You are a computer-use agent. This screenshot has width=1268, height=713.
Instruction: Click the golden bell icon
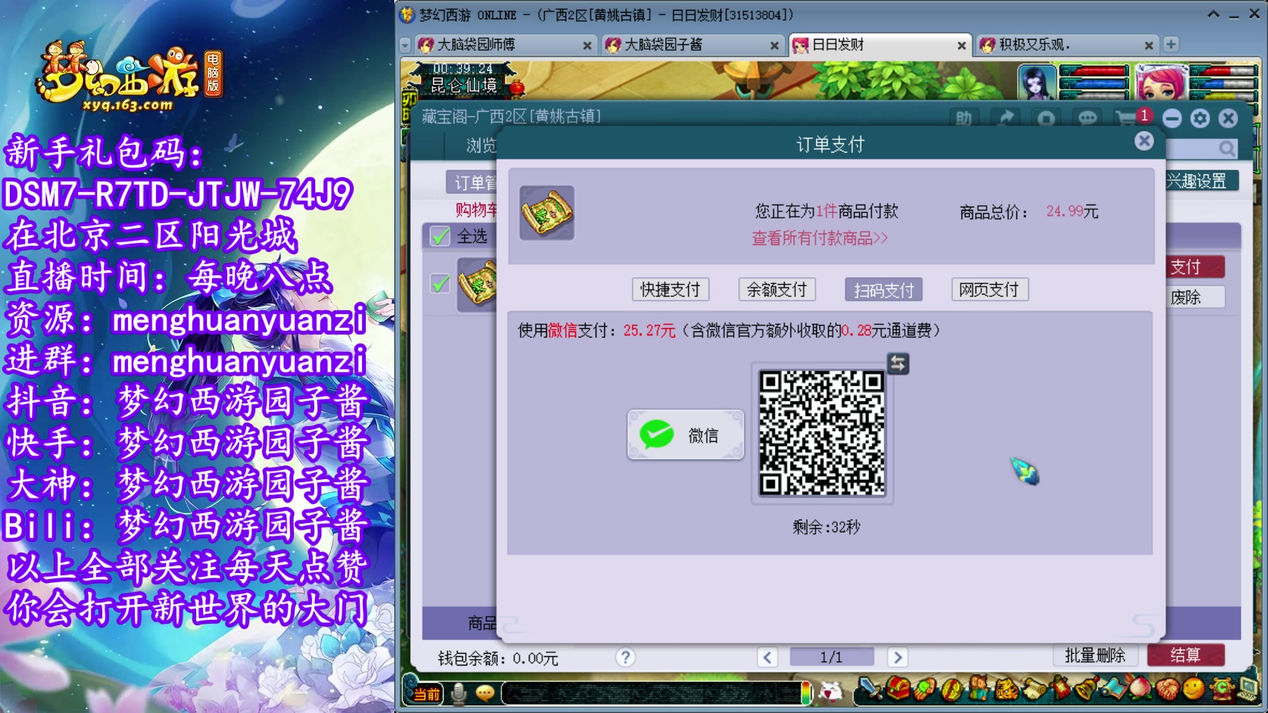click(1087, 688)
